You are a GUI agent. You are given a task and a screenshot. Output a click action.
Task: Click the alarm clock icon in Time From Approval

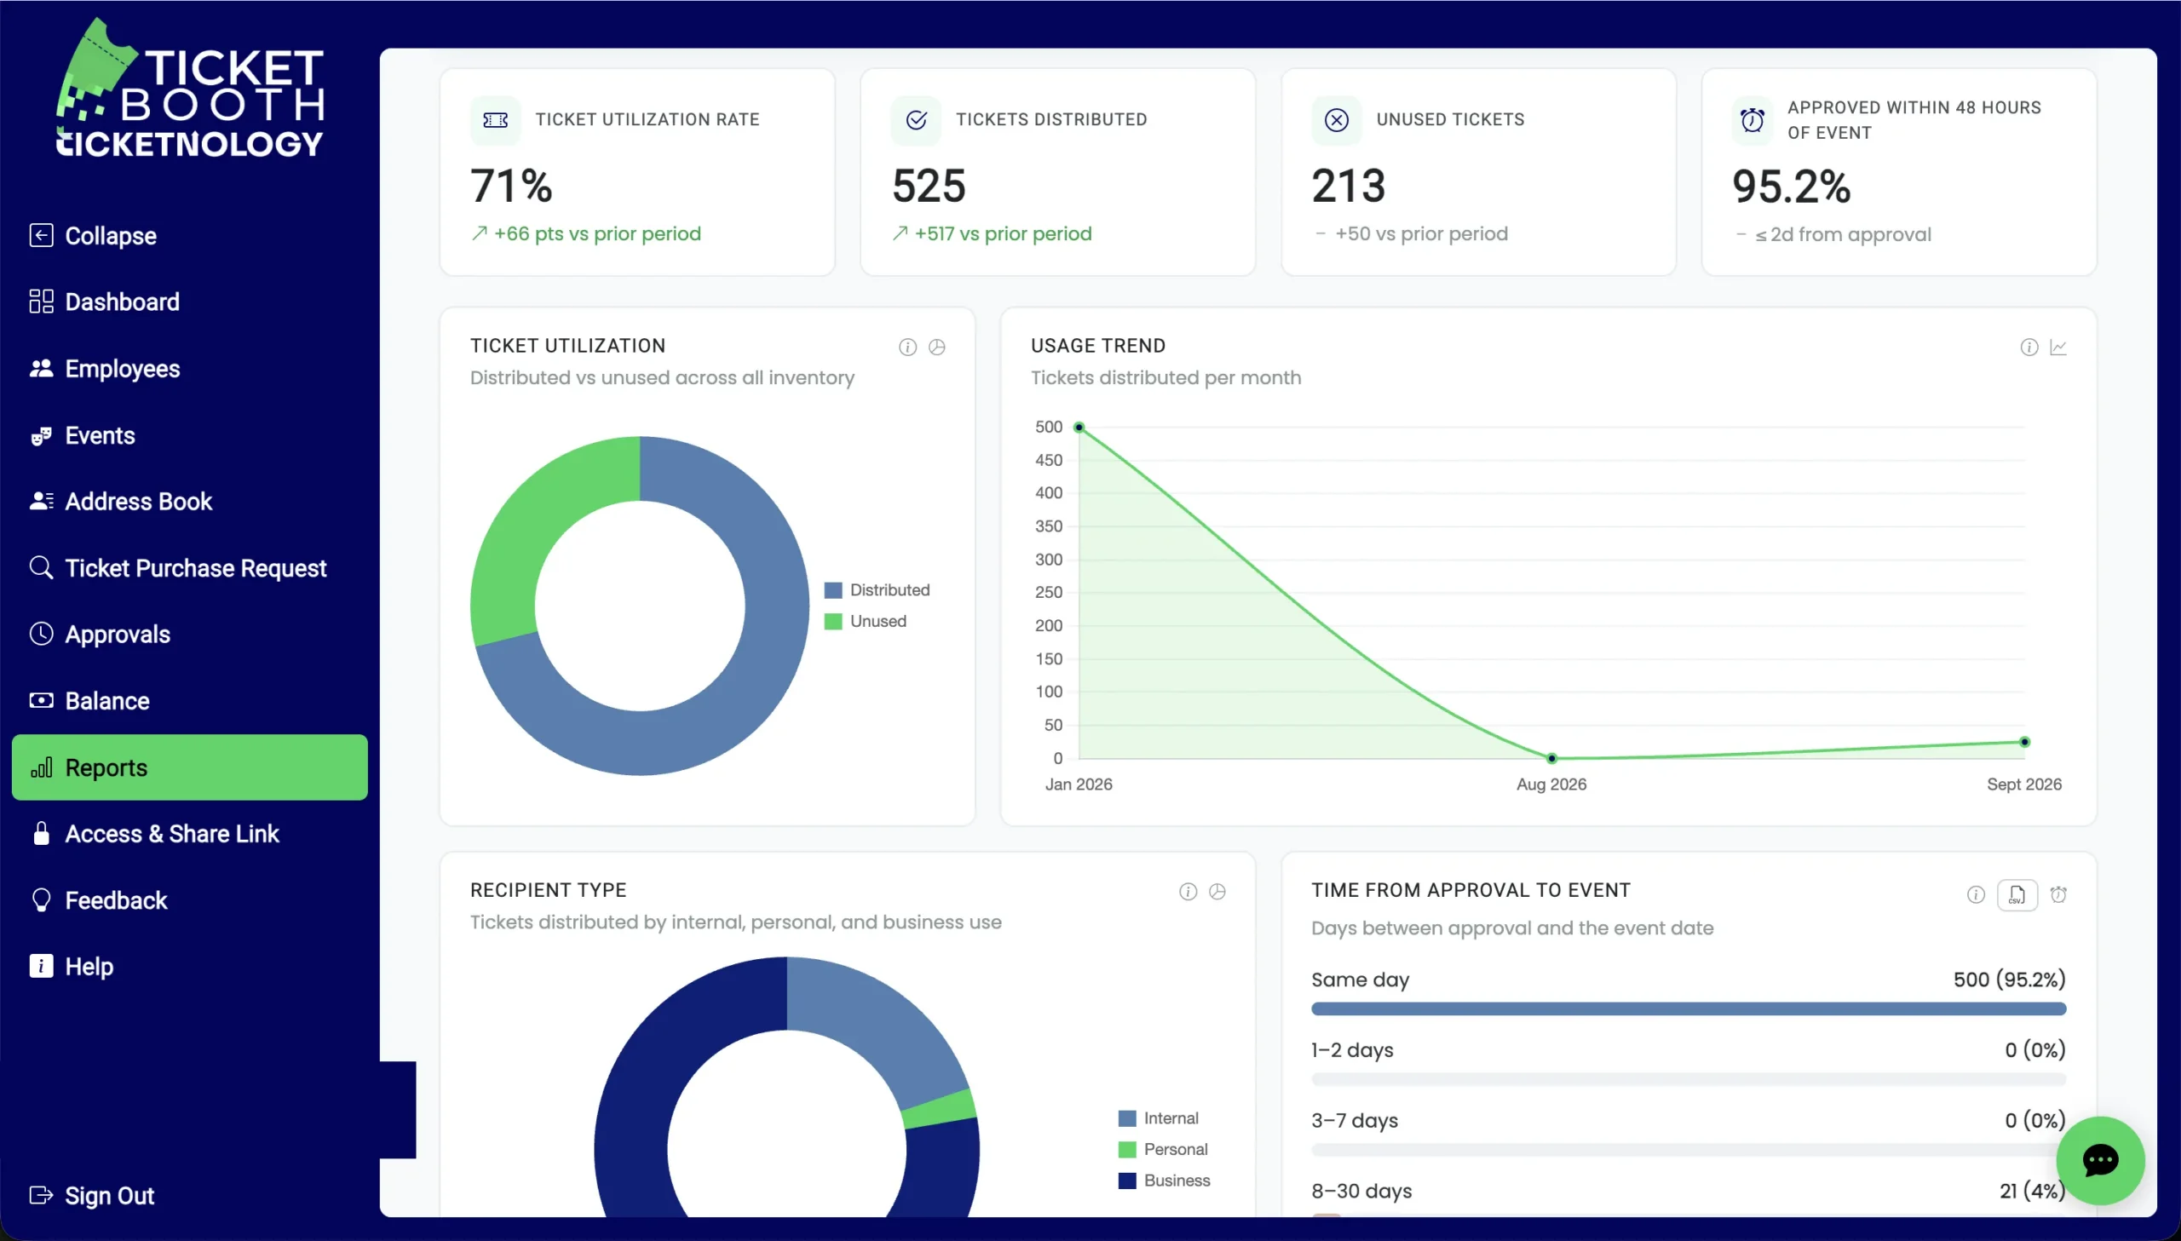2058,894
